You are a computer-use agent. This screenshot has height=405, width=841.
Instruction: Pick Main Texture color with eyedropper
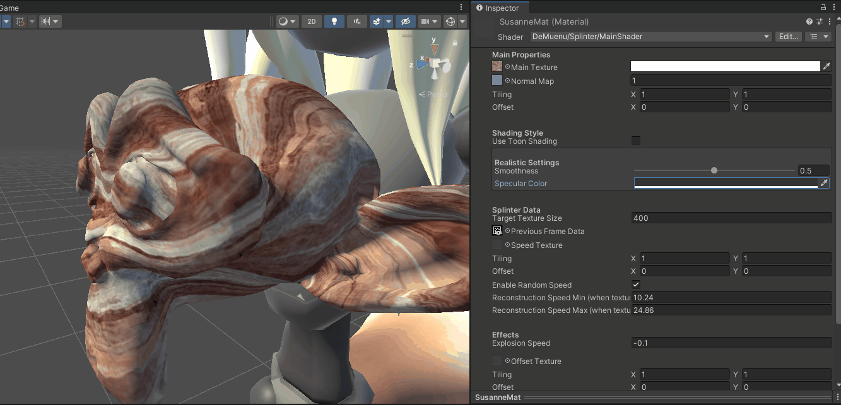coord(826,66)
